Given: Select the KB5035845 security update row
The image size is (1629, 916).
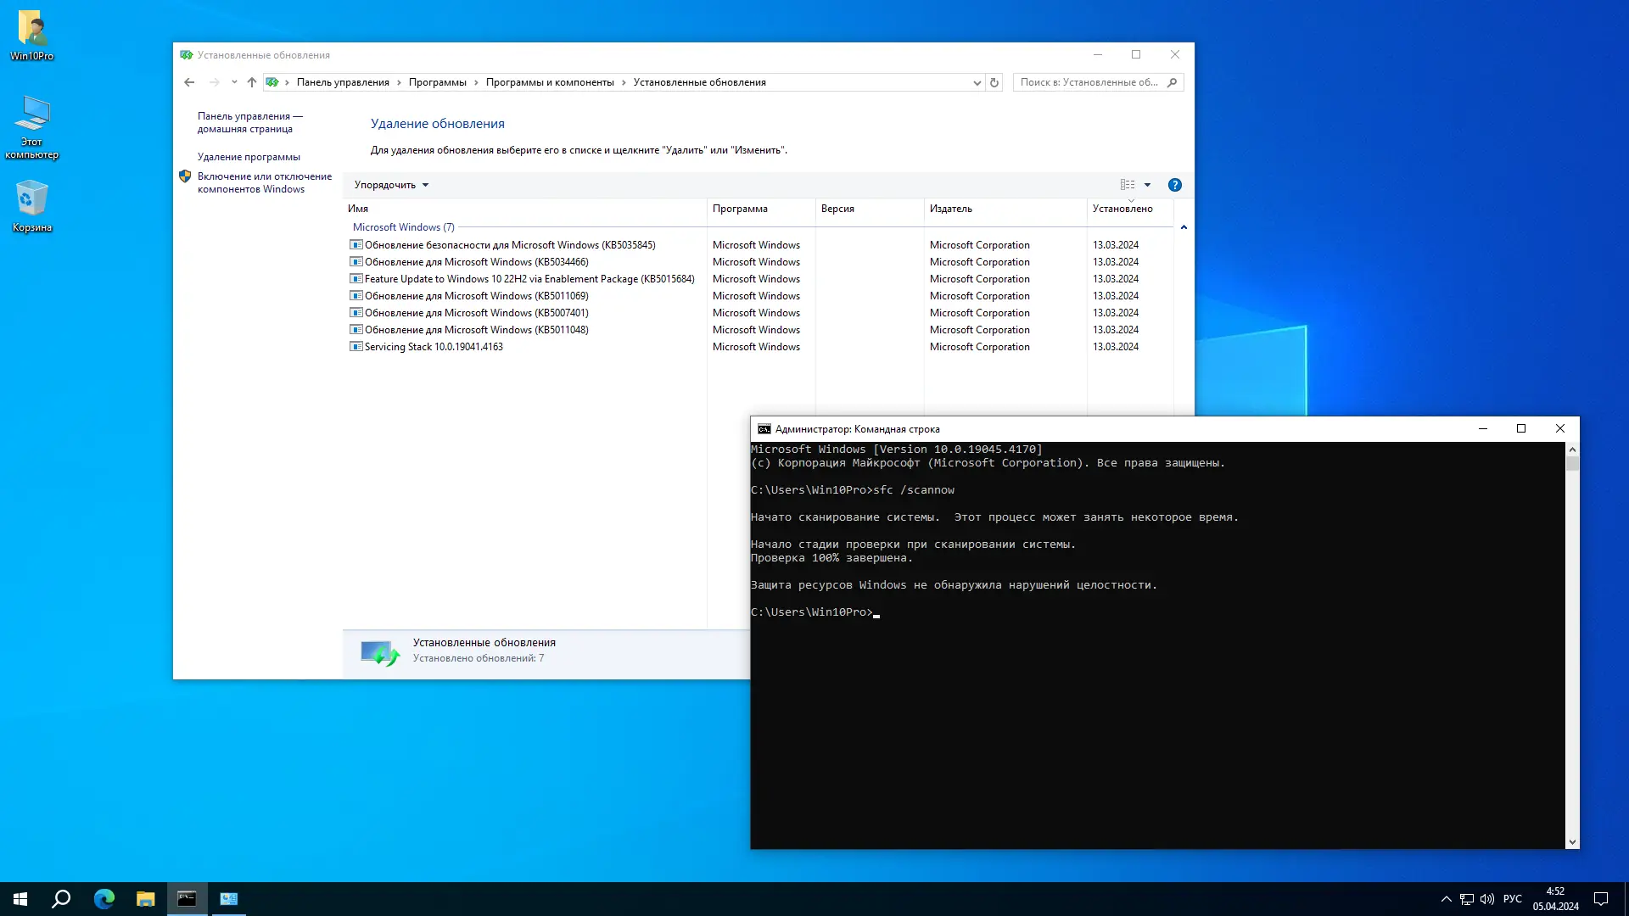Looking at the screenshot, I should [x=509, y=245].
